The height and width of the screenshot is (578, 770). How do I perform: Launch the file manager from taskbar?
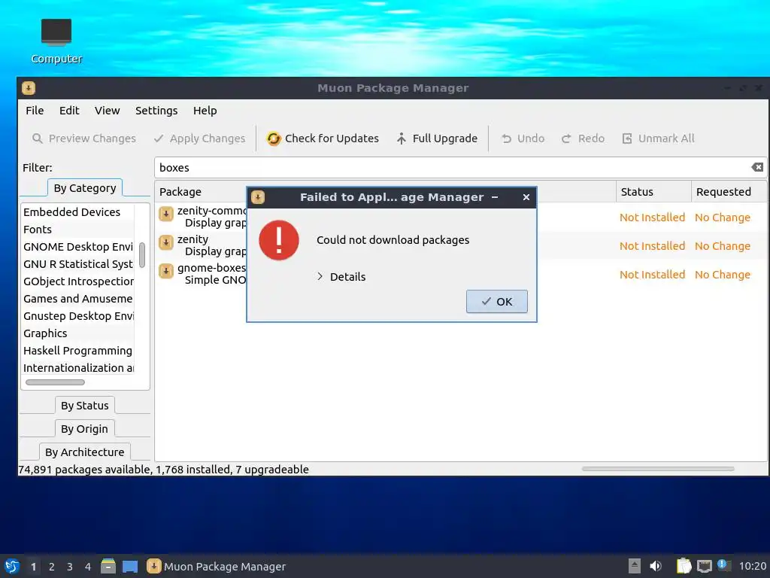(x=108, y=566)
